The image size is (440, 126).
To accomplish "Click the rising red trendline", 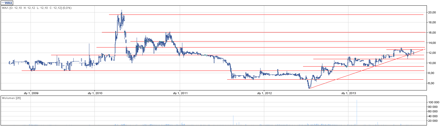I will coord(368,68).
